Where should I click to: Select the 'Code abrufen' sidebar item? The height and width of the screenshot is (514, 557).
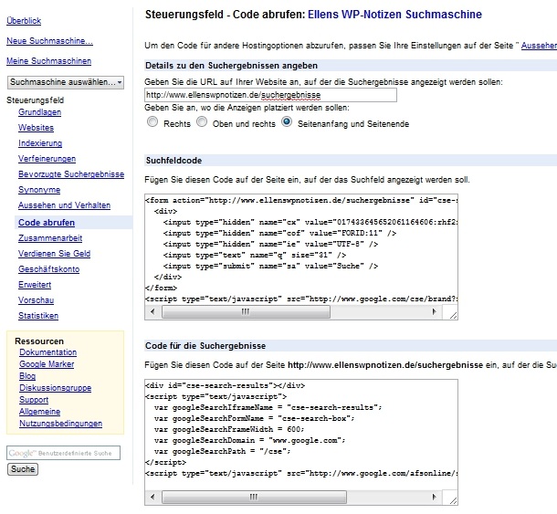(47, 223)
